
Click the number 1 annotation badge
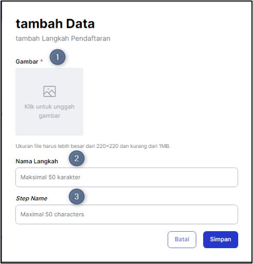coord(58,57)
